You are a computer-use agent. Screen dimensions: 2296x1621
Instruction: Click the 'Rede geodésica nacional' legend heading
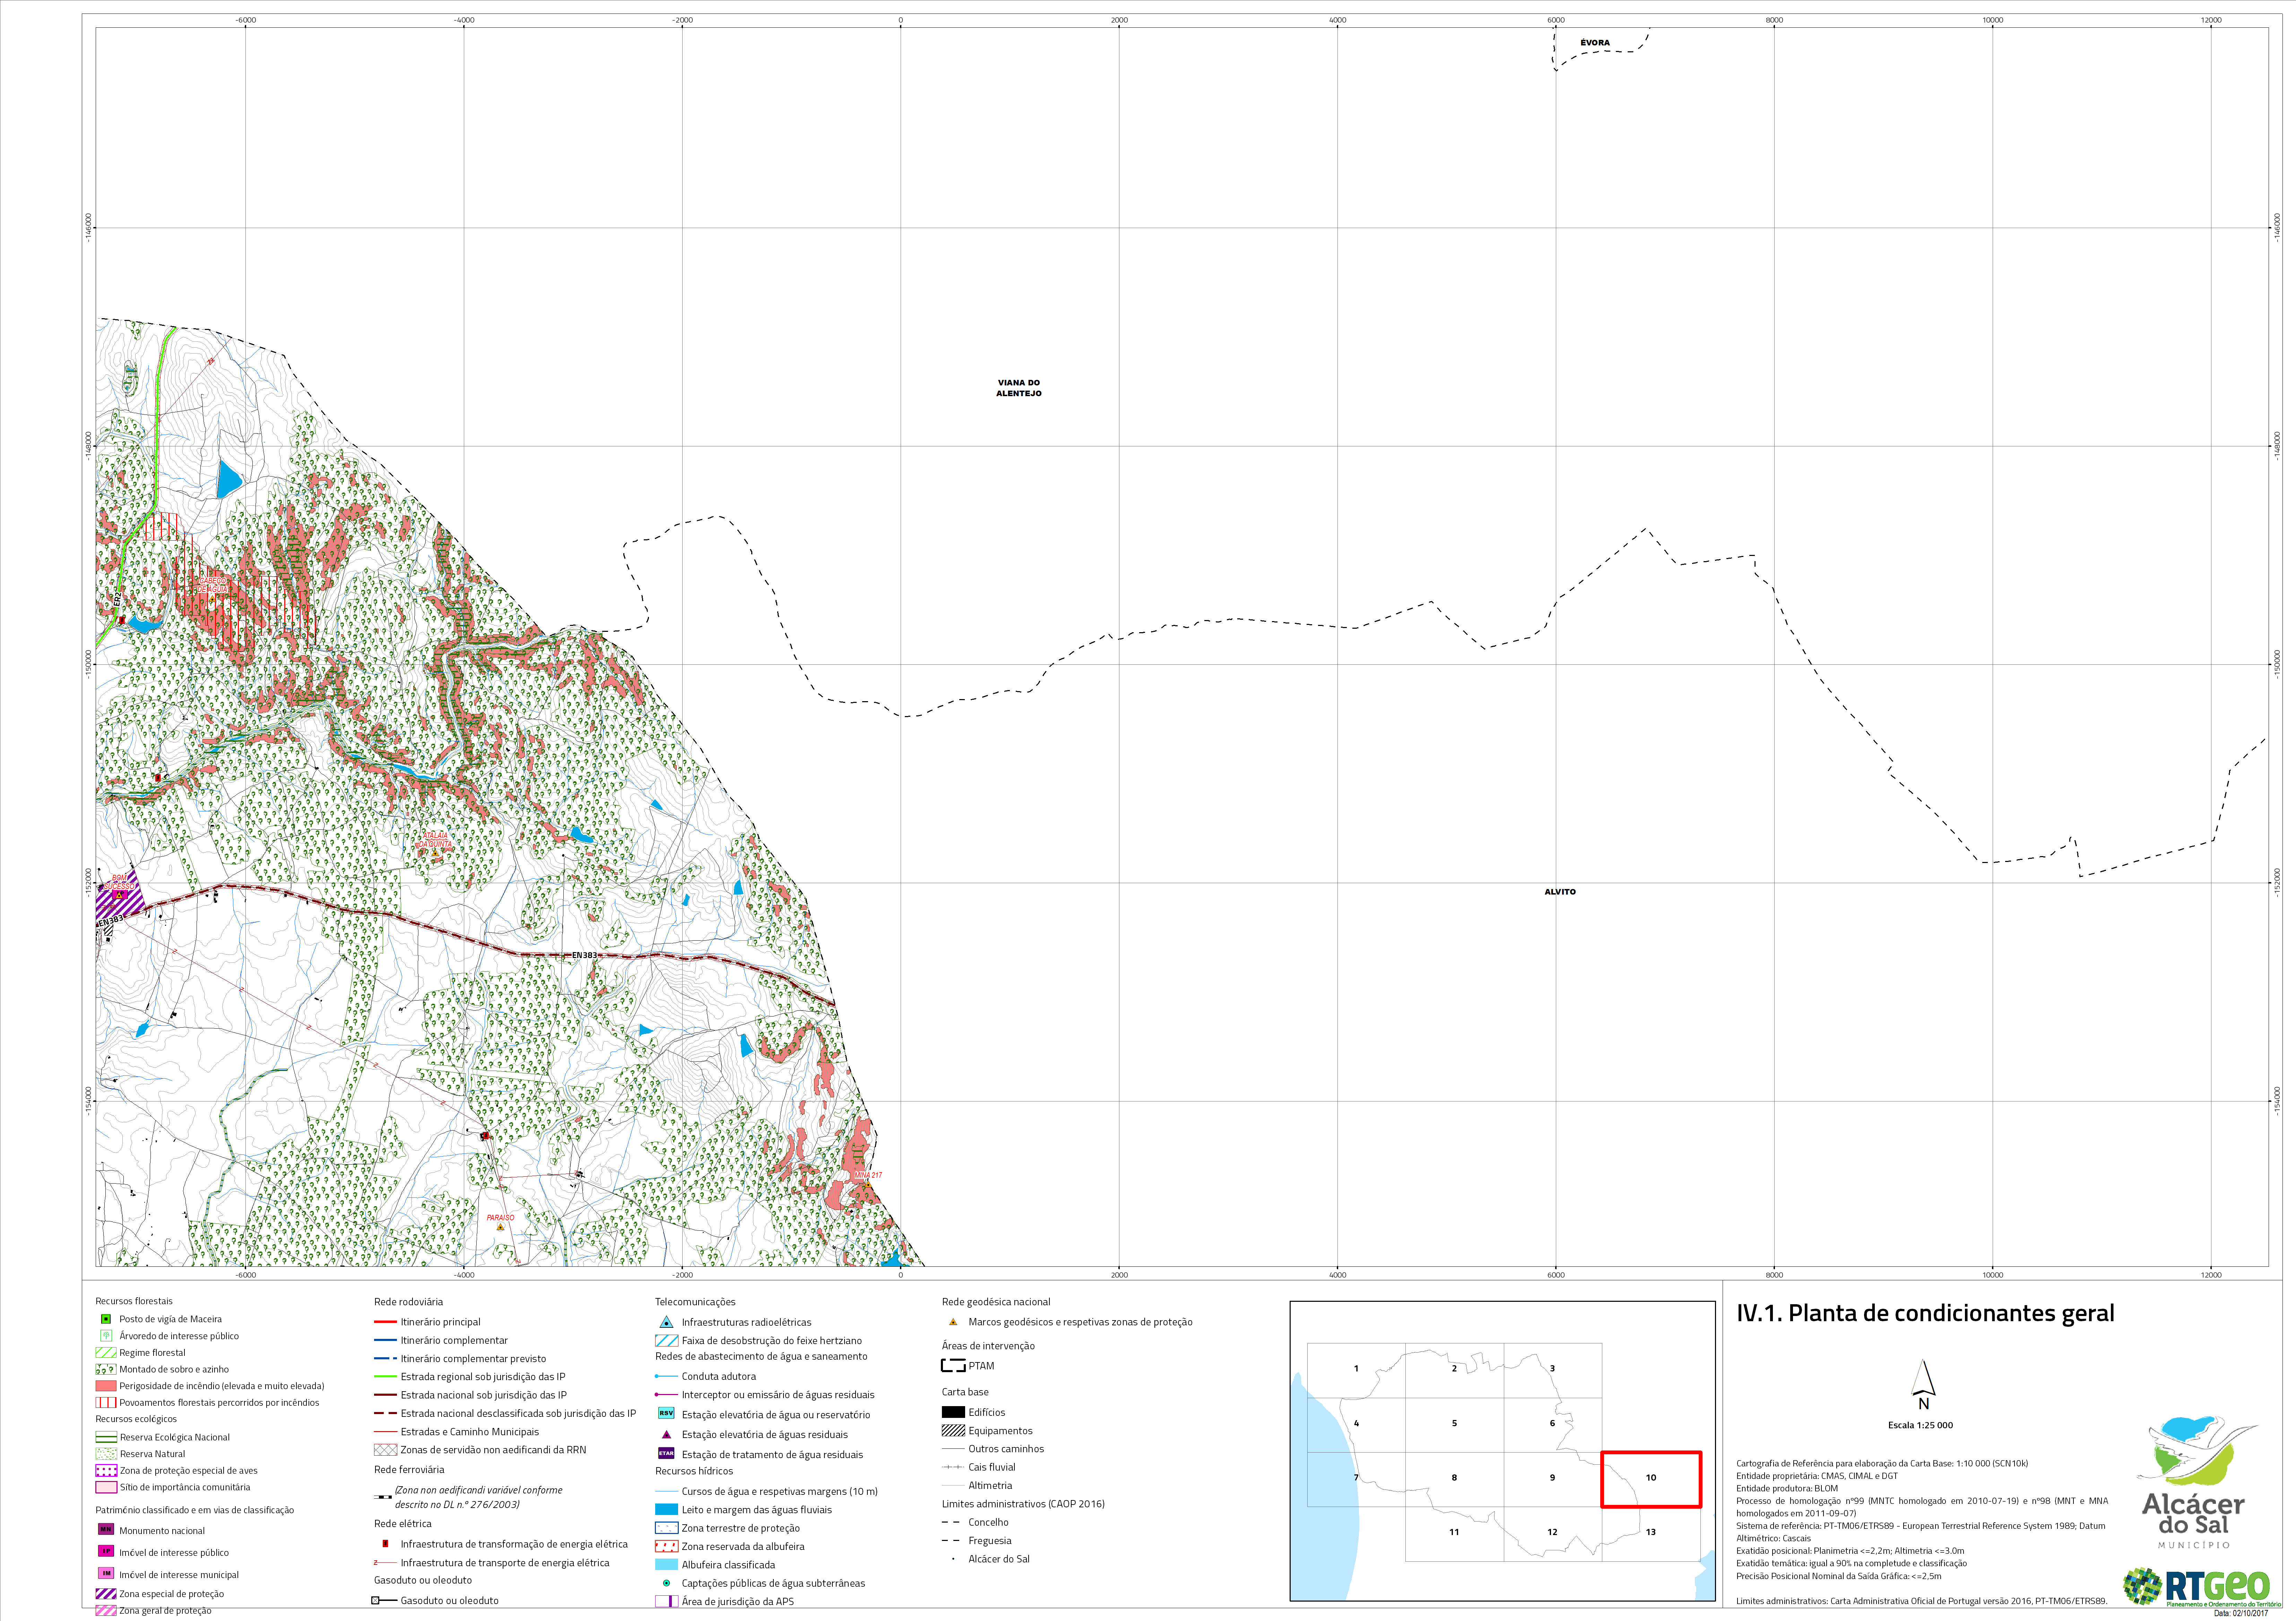tap(996, 1302)
